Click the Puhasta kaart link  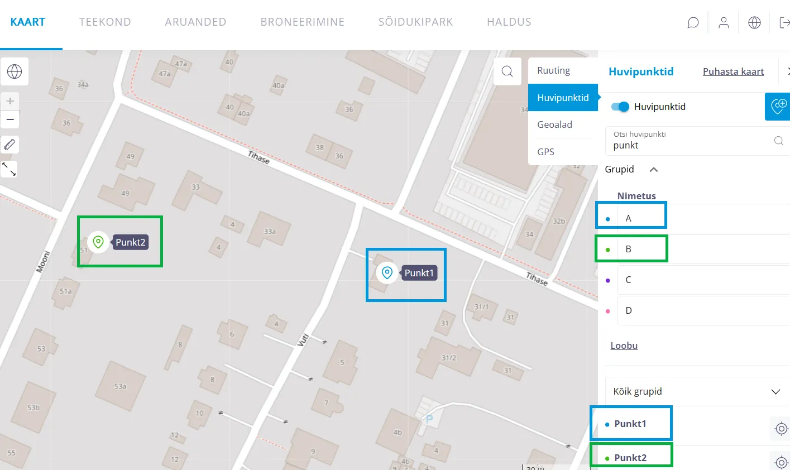733,71
